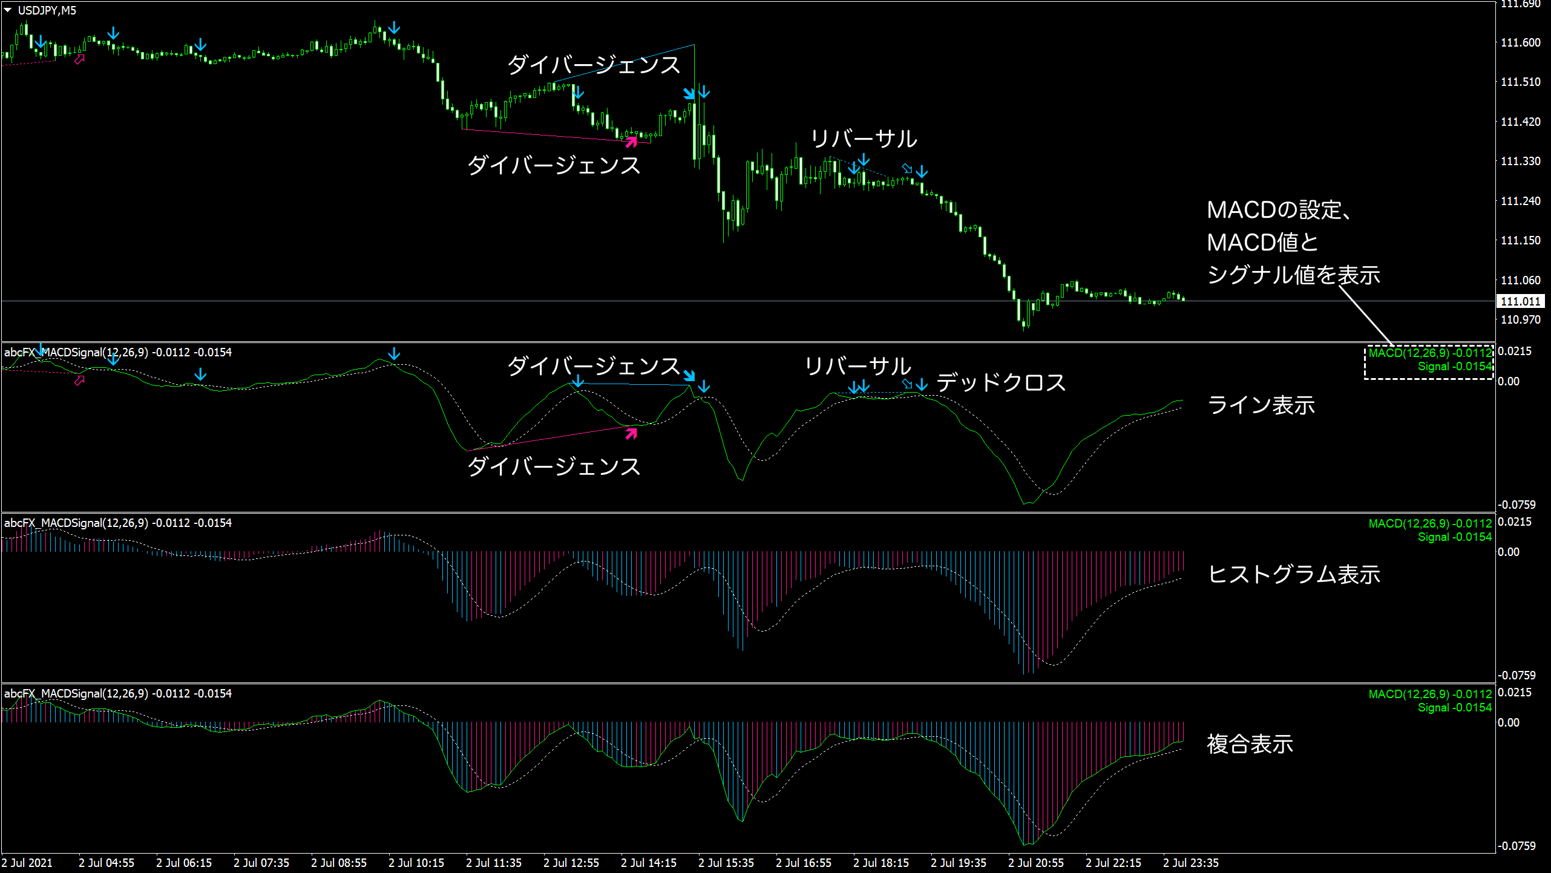1551x873 pixels.
Task: Select the ヒストグラム表示 text label
Action: point(1294,574)
